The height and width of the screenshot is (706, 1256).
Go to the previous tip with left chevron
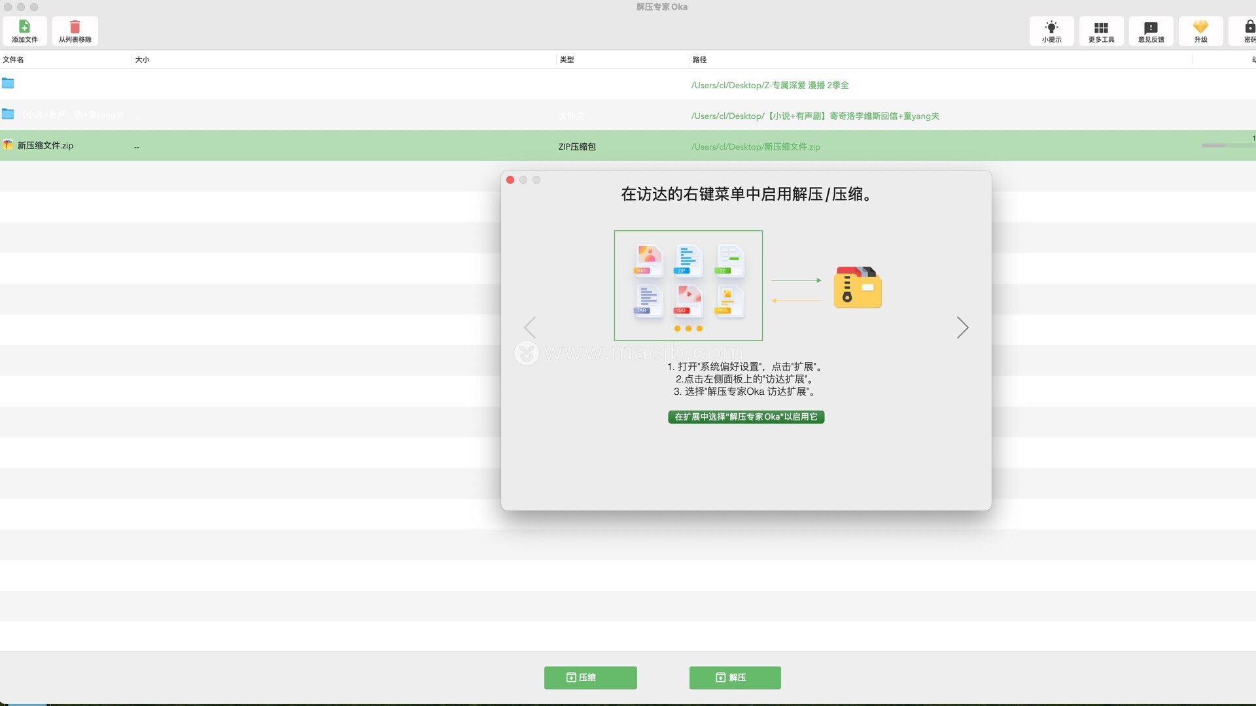pyautogui.click(x=530, y=328)
